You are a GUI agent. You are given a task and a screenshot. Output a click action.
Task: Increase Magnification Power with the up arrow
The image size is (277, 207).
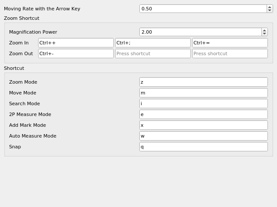pos(264,30)
